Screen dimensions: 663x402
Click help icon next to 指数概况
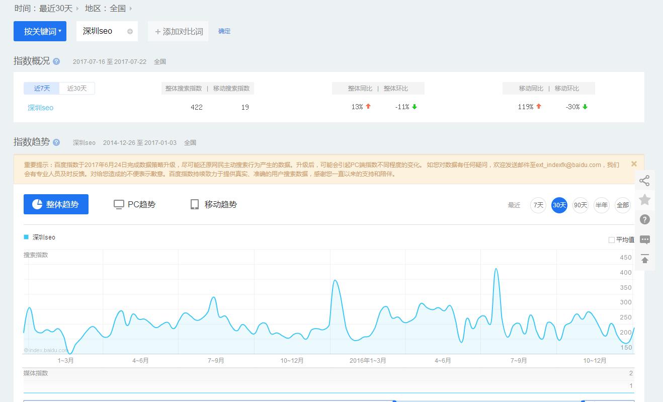(x=56, y=61)
